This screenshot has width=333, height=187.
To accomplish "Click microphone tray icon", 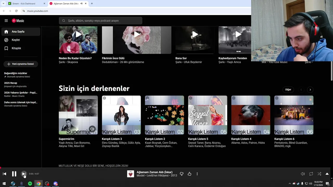I will click(x=302, y=184).
